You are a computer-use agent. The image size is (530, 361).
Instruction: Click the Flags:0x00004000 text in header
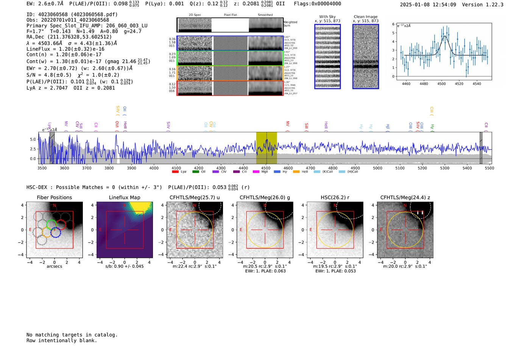click(x=318, y=4)
